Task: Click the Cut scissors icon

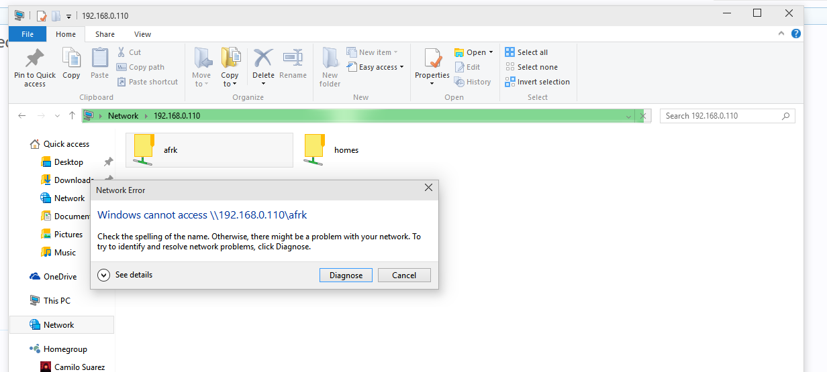Action: pos(121,52)
